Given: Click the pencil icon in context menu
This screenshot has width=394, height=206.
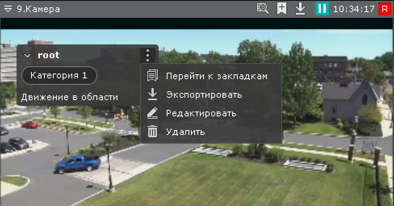Looking at the screenshot, I should [152, 114].
